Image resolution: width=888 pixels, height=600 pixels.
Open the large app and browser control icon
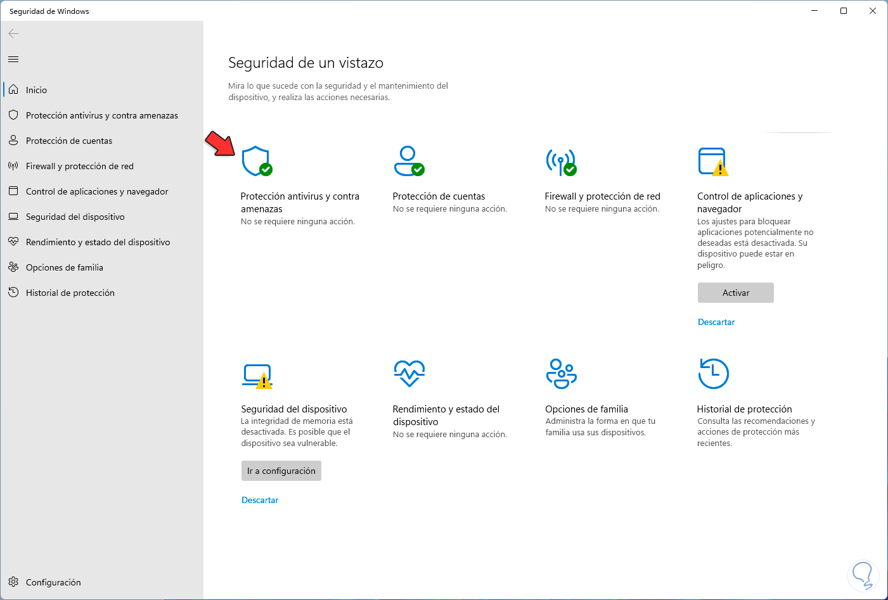pos(713,162)
